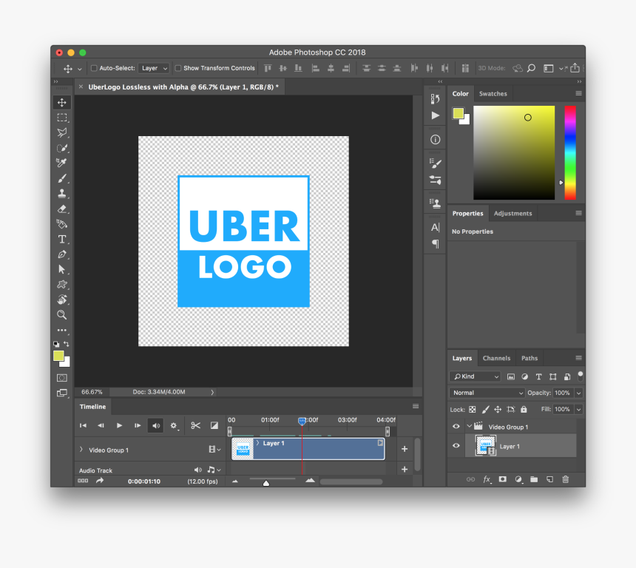
Task: Open the Fill slider dropdown arrow
Action: [x=579, y=410]
